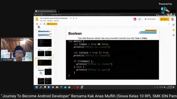The image size is (177, 99).
Task: Open Microsoft Edge from the taskbar
Action: tap(61, 87)
